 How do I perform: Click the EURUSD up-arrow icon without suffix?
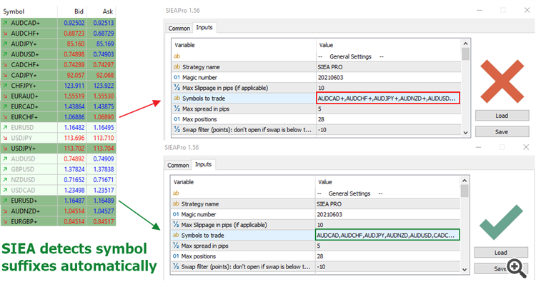(5, 128)
